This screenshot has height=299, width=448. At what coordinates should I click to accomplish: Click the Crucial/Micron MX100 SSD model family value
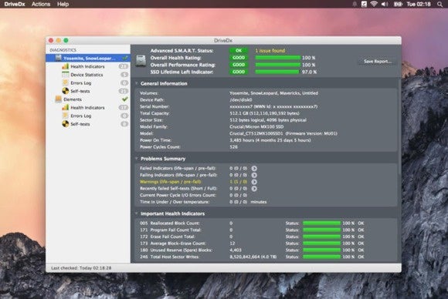point(256,126)
